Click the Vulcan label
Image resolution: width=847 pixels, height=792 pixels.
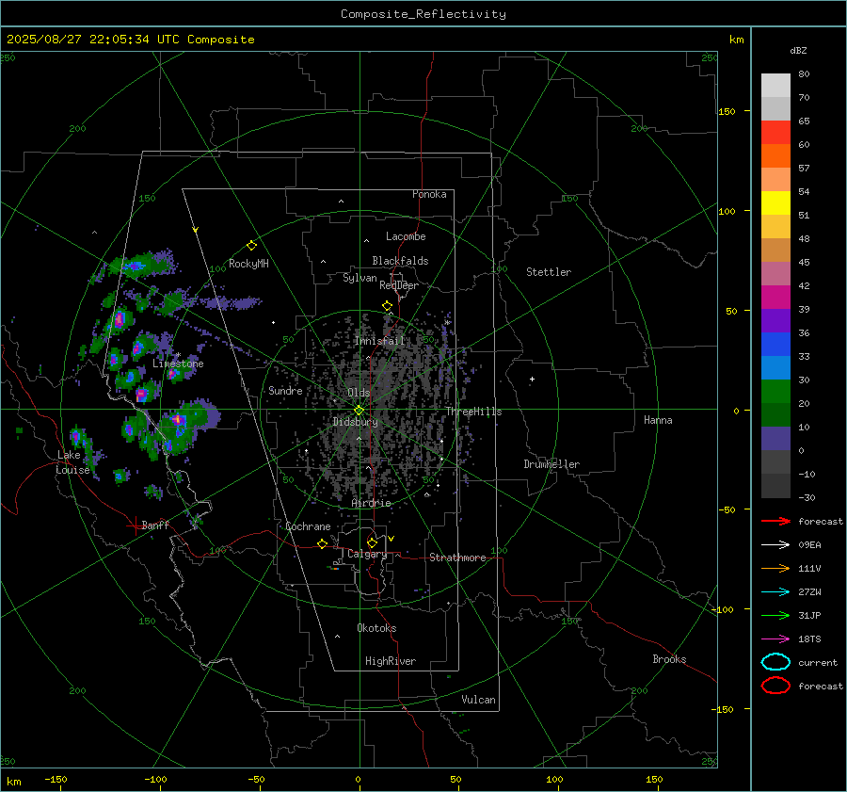[479, 700]
